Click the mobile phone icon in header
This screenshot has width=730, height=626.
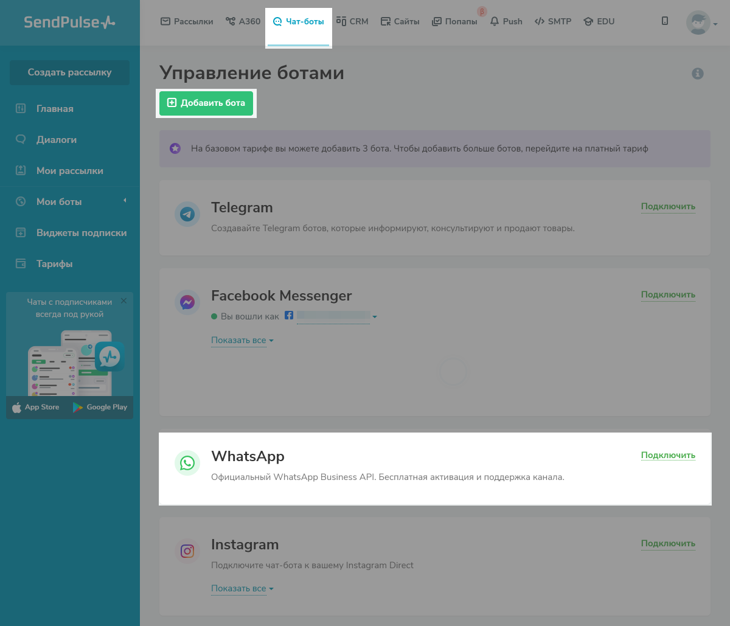point(665,21)
